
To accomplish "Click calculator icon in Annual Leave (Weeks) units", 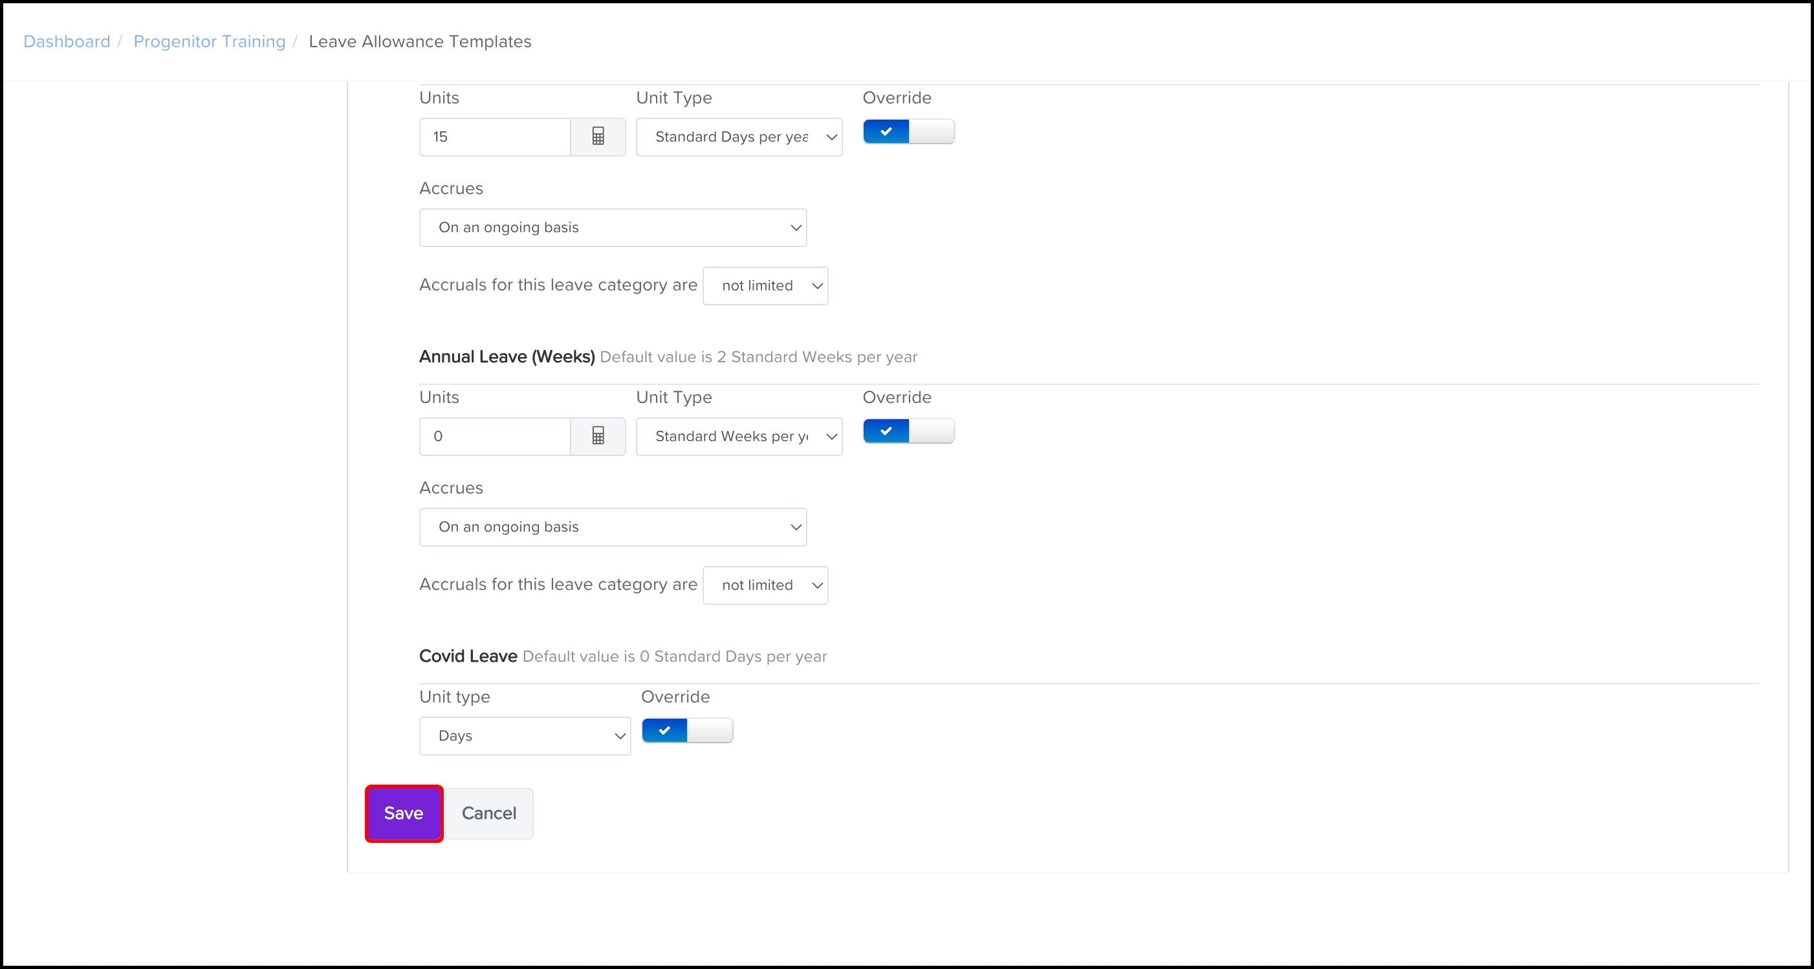I will pyautogui.click(x=598, y=436).
